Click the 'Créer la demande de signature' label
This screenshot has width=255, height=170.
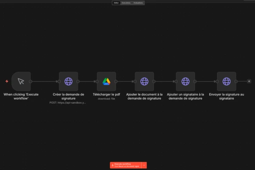click(x=68, y=96)
